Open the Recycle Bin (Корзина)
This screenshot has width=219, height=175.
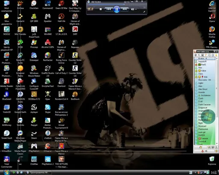[x=212, y=161]
